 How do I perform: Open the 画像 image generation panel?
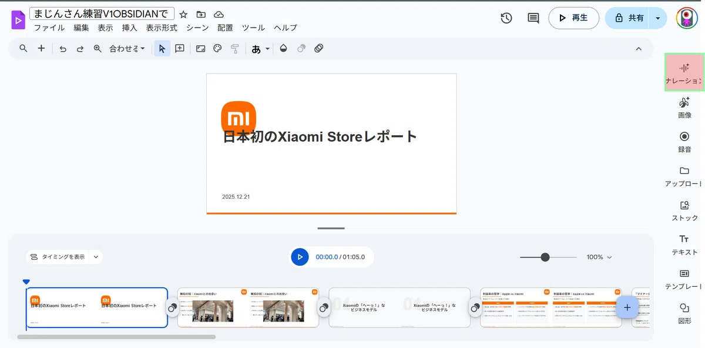point(684,108)
